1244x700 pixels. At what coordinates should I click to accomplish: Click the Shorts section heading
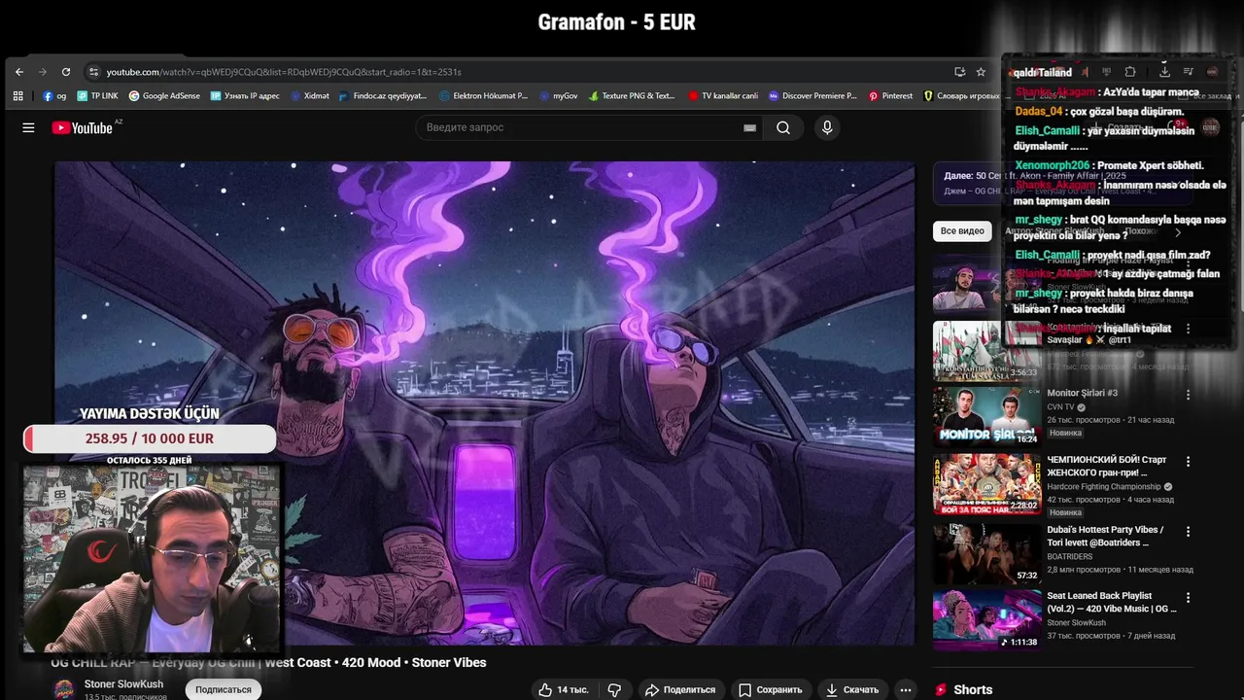(x=973, y=689)
